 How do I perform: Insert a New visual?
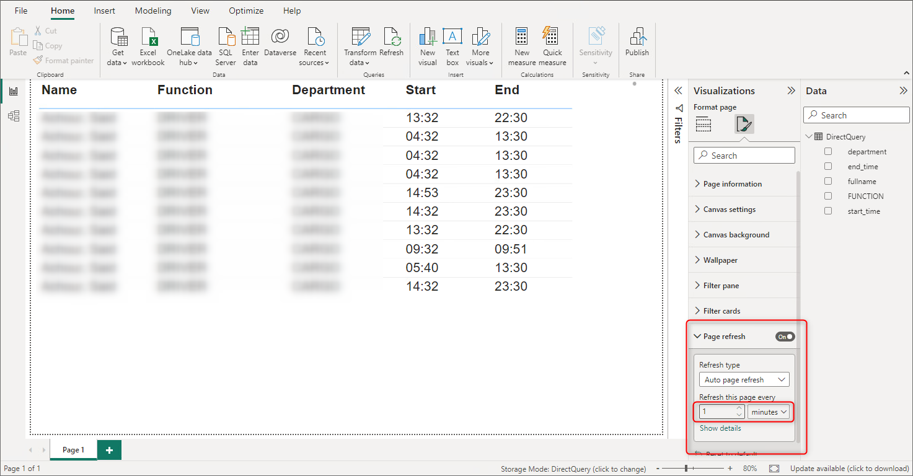tap(428, 46)
